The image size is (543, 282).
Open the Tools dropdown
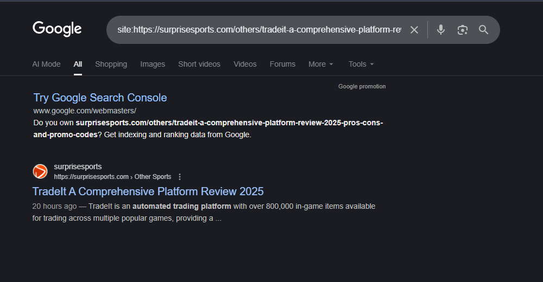click(x=361, y=64)
